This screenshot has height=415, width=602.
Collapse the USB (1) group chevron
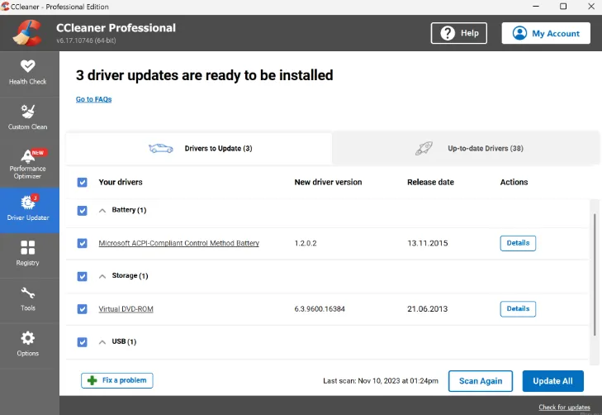click(102, 342)
